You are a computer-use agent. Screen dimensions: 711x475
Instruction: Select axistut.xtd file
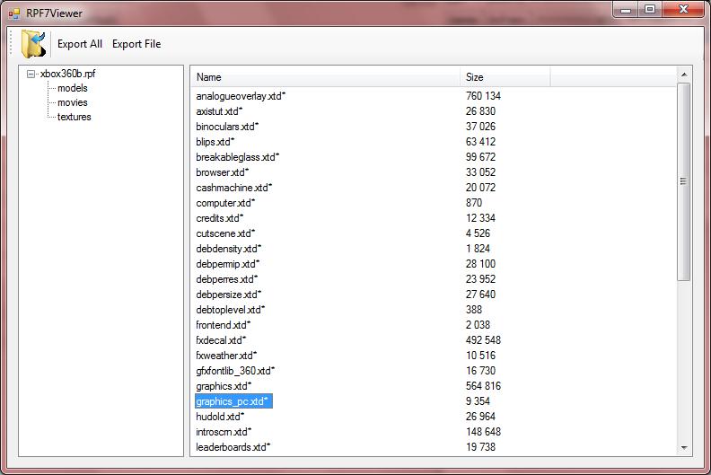click(219, 111)
